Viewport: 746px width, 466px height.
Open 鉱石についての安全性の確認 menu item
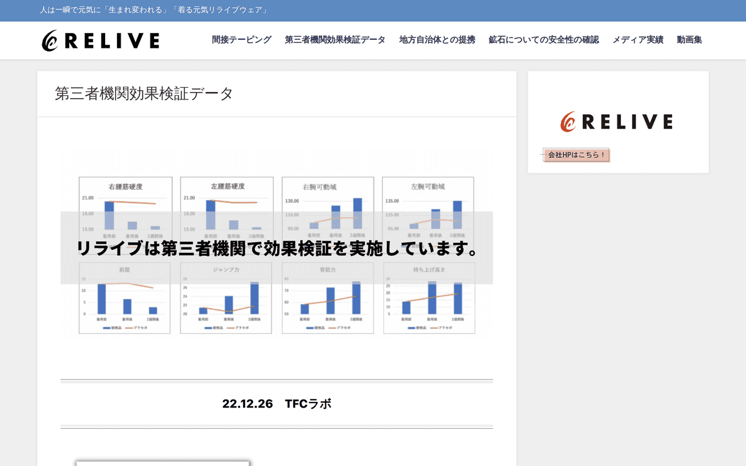coord(543,40)
